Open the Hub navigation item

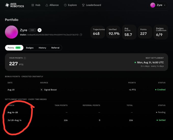(36, 5)
